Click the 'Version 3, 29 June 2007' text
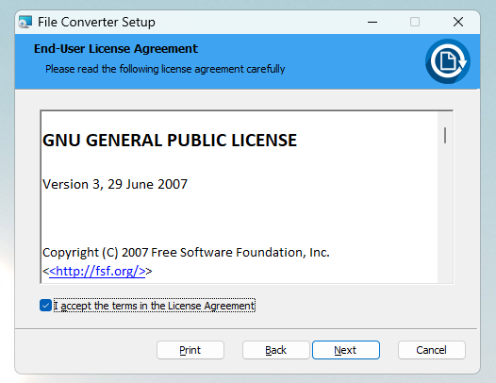 point(115,184)
